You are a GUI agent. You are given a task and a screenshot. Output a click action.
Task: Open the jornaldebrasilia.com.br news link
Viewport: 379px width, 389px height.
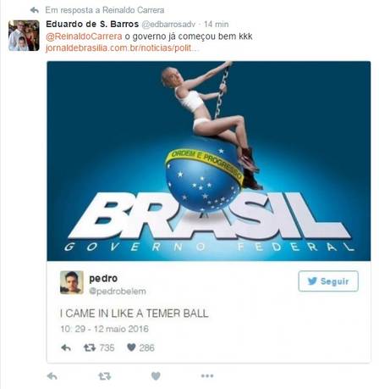(x=122, y=48)
